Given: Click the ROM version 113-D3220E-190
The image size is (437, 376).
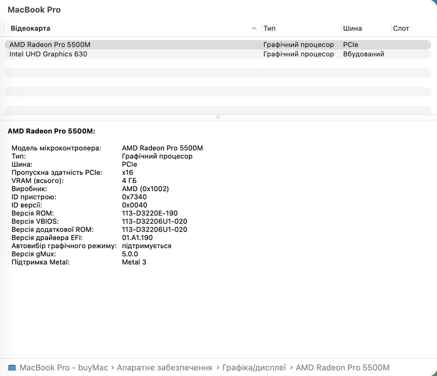Looking at the screenshot, I should 149,213.
